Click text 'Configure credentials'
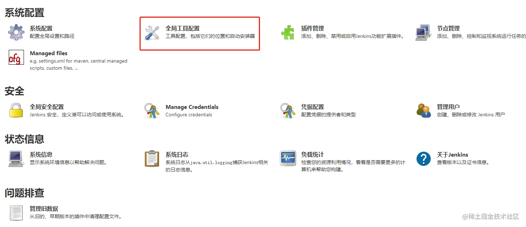Screen dimensions: 526x227 click(189, 115)
